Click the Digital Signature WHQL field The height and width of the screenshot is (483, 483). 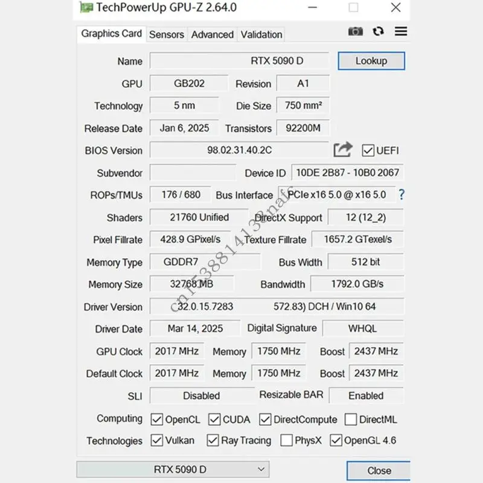[363, 328]
